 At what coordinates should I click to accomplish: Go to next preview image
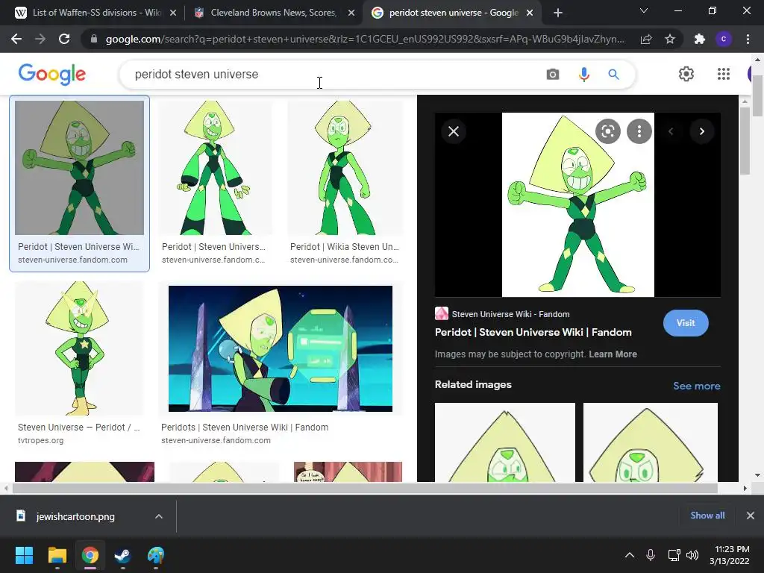pos(701,131)
